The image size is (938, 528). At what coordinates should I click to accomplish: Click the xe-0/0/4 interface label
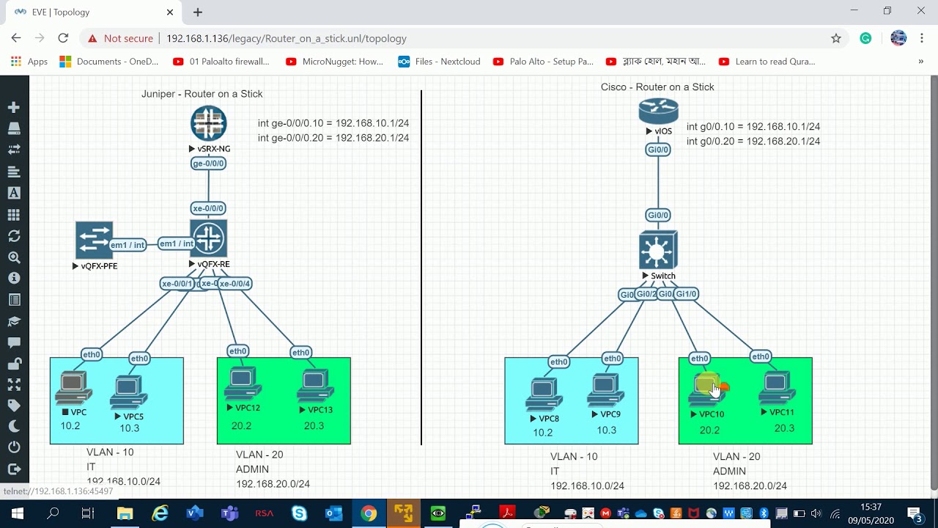click(234, 284)
